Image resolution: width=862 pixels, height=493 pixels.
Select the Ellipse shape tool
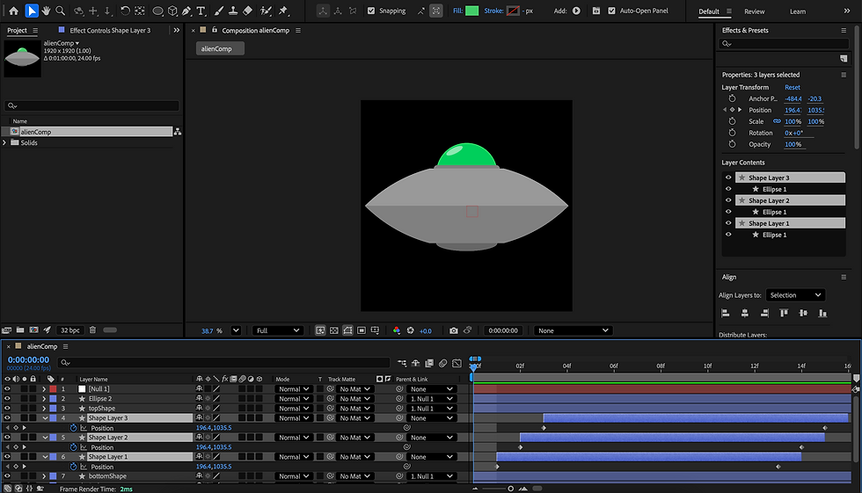tap(157, 11)
